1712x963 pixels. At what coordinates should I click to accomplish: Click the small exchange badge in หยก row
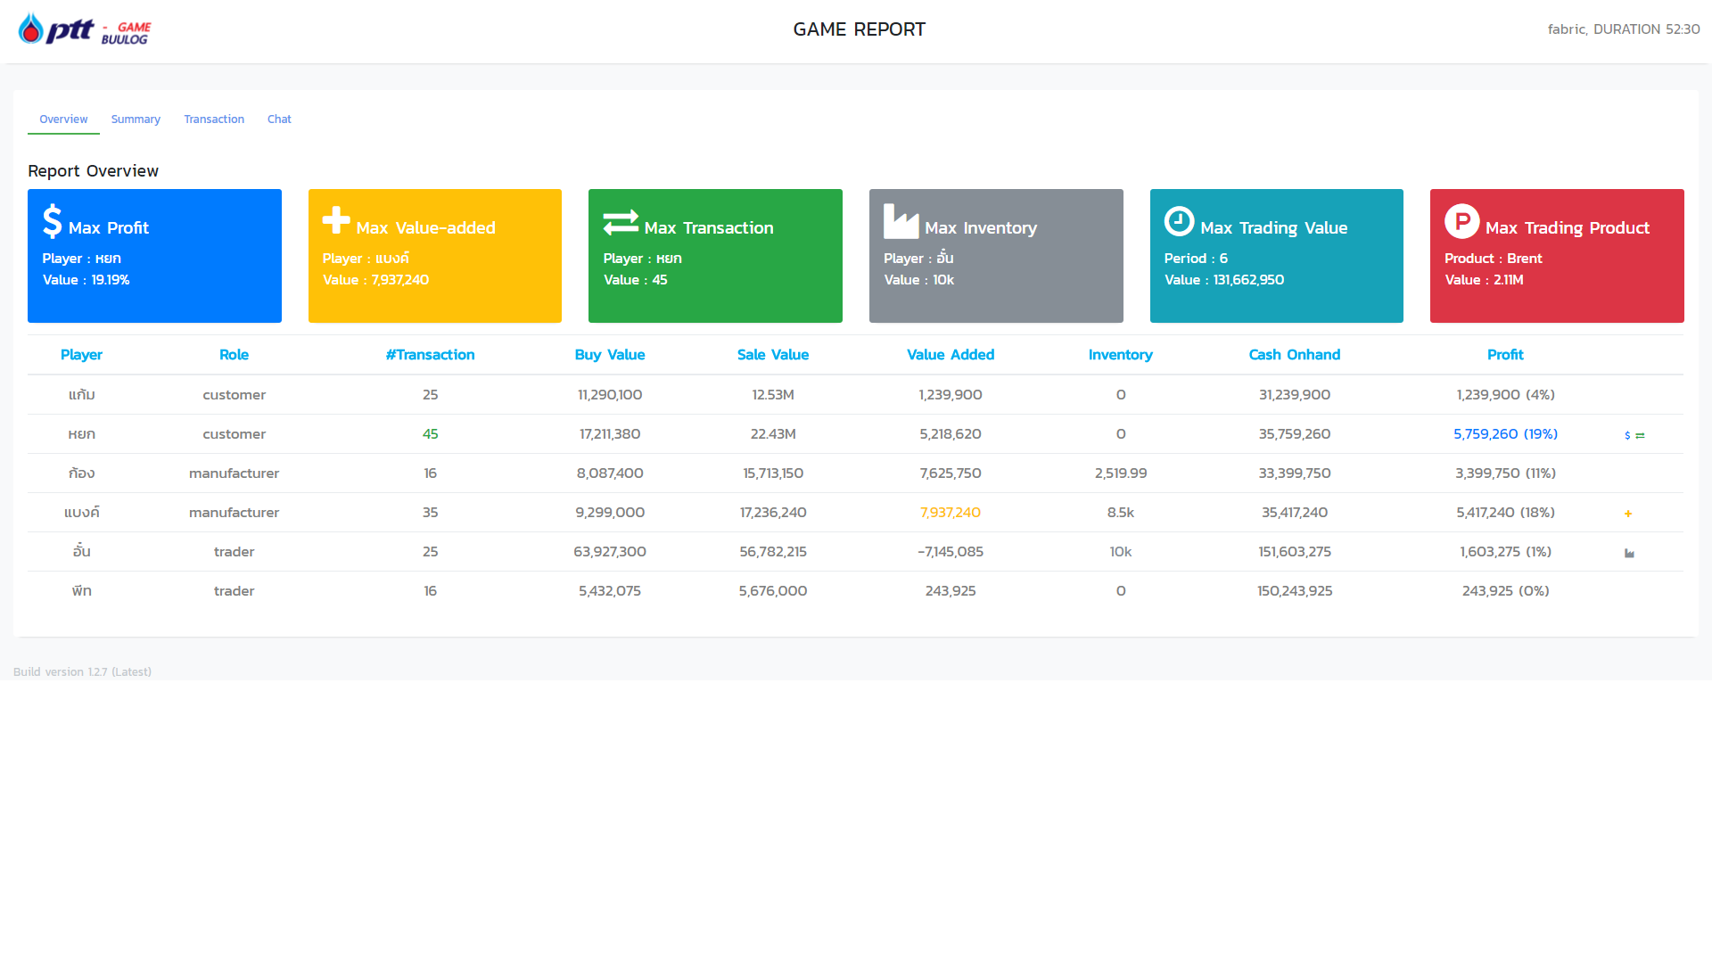tap(1640, 435)
